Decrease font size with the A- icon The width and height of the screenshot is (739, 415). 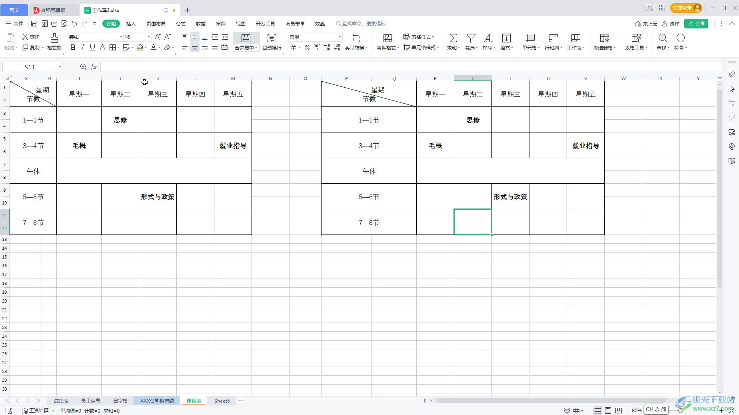168,37
